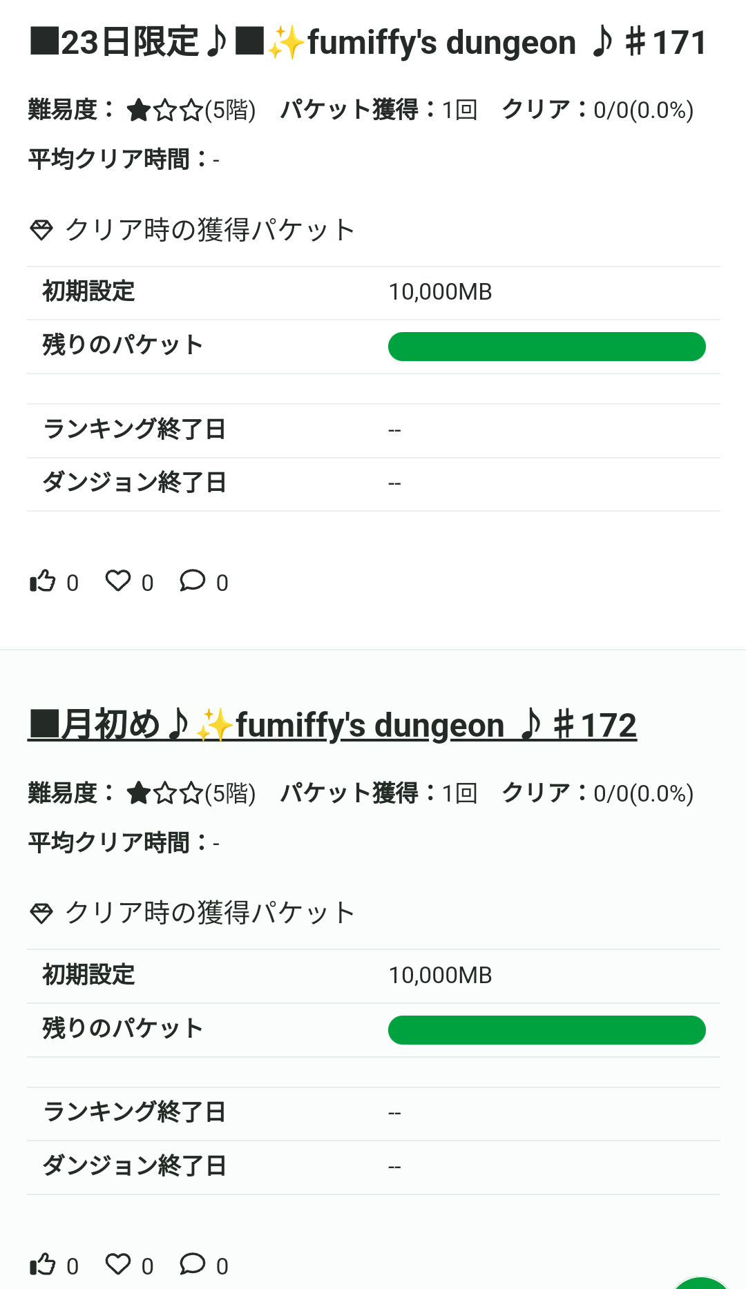The height and width of the screenshot is (1289, 746).
Task: Open comments on dungeon #171
Action: (193, 581)
